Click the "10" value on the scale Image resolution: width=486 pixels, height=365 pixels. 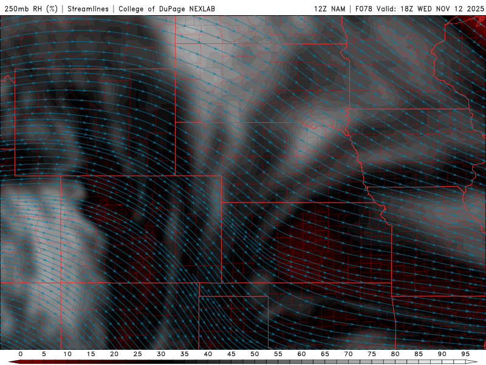(67, 354)
